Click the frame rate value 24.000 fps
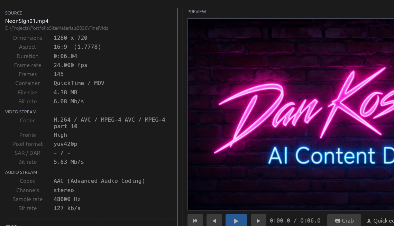The width and height of the screenshot is (394, 226). pos(70,65)
